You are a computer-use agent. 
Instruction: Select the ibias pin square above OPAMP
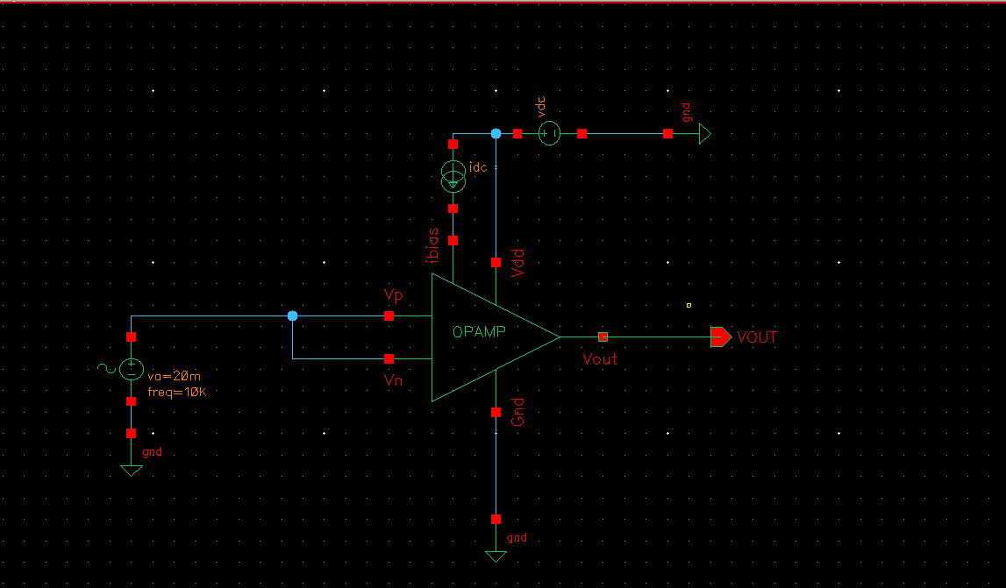click(x=453, y=240)
